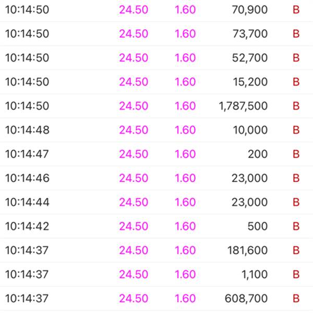Image resolution: width=313 pixels, height=313 pixels.
Task: Tap the B indicator on the 10:14:42 row
Action: click(296, 226)
